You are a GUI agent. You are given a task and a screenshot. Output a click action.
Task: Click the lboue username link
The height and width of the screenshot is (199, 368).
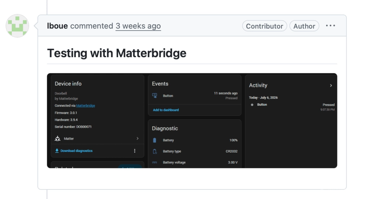click(x=57, y=26)
